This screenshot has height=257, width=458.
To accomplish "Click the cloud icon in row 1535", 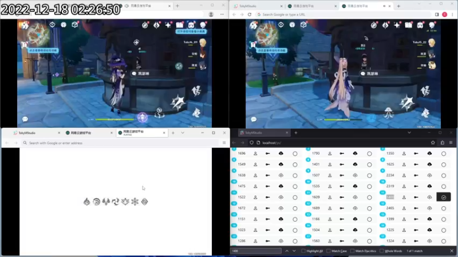I will pyautogui.click(x=355, y=186).
